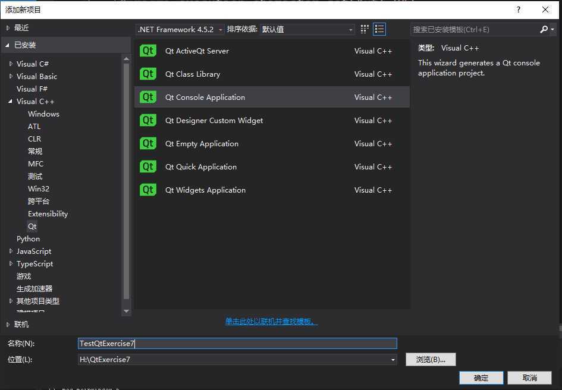This screenshot has width=562, height=390.
Task: Switch to small icons grid view
Action: (x=365, y=29)
